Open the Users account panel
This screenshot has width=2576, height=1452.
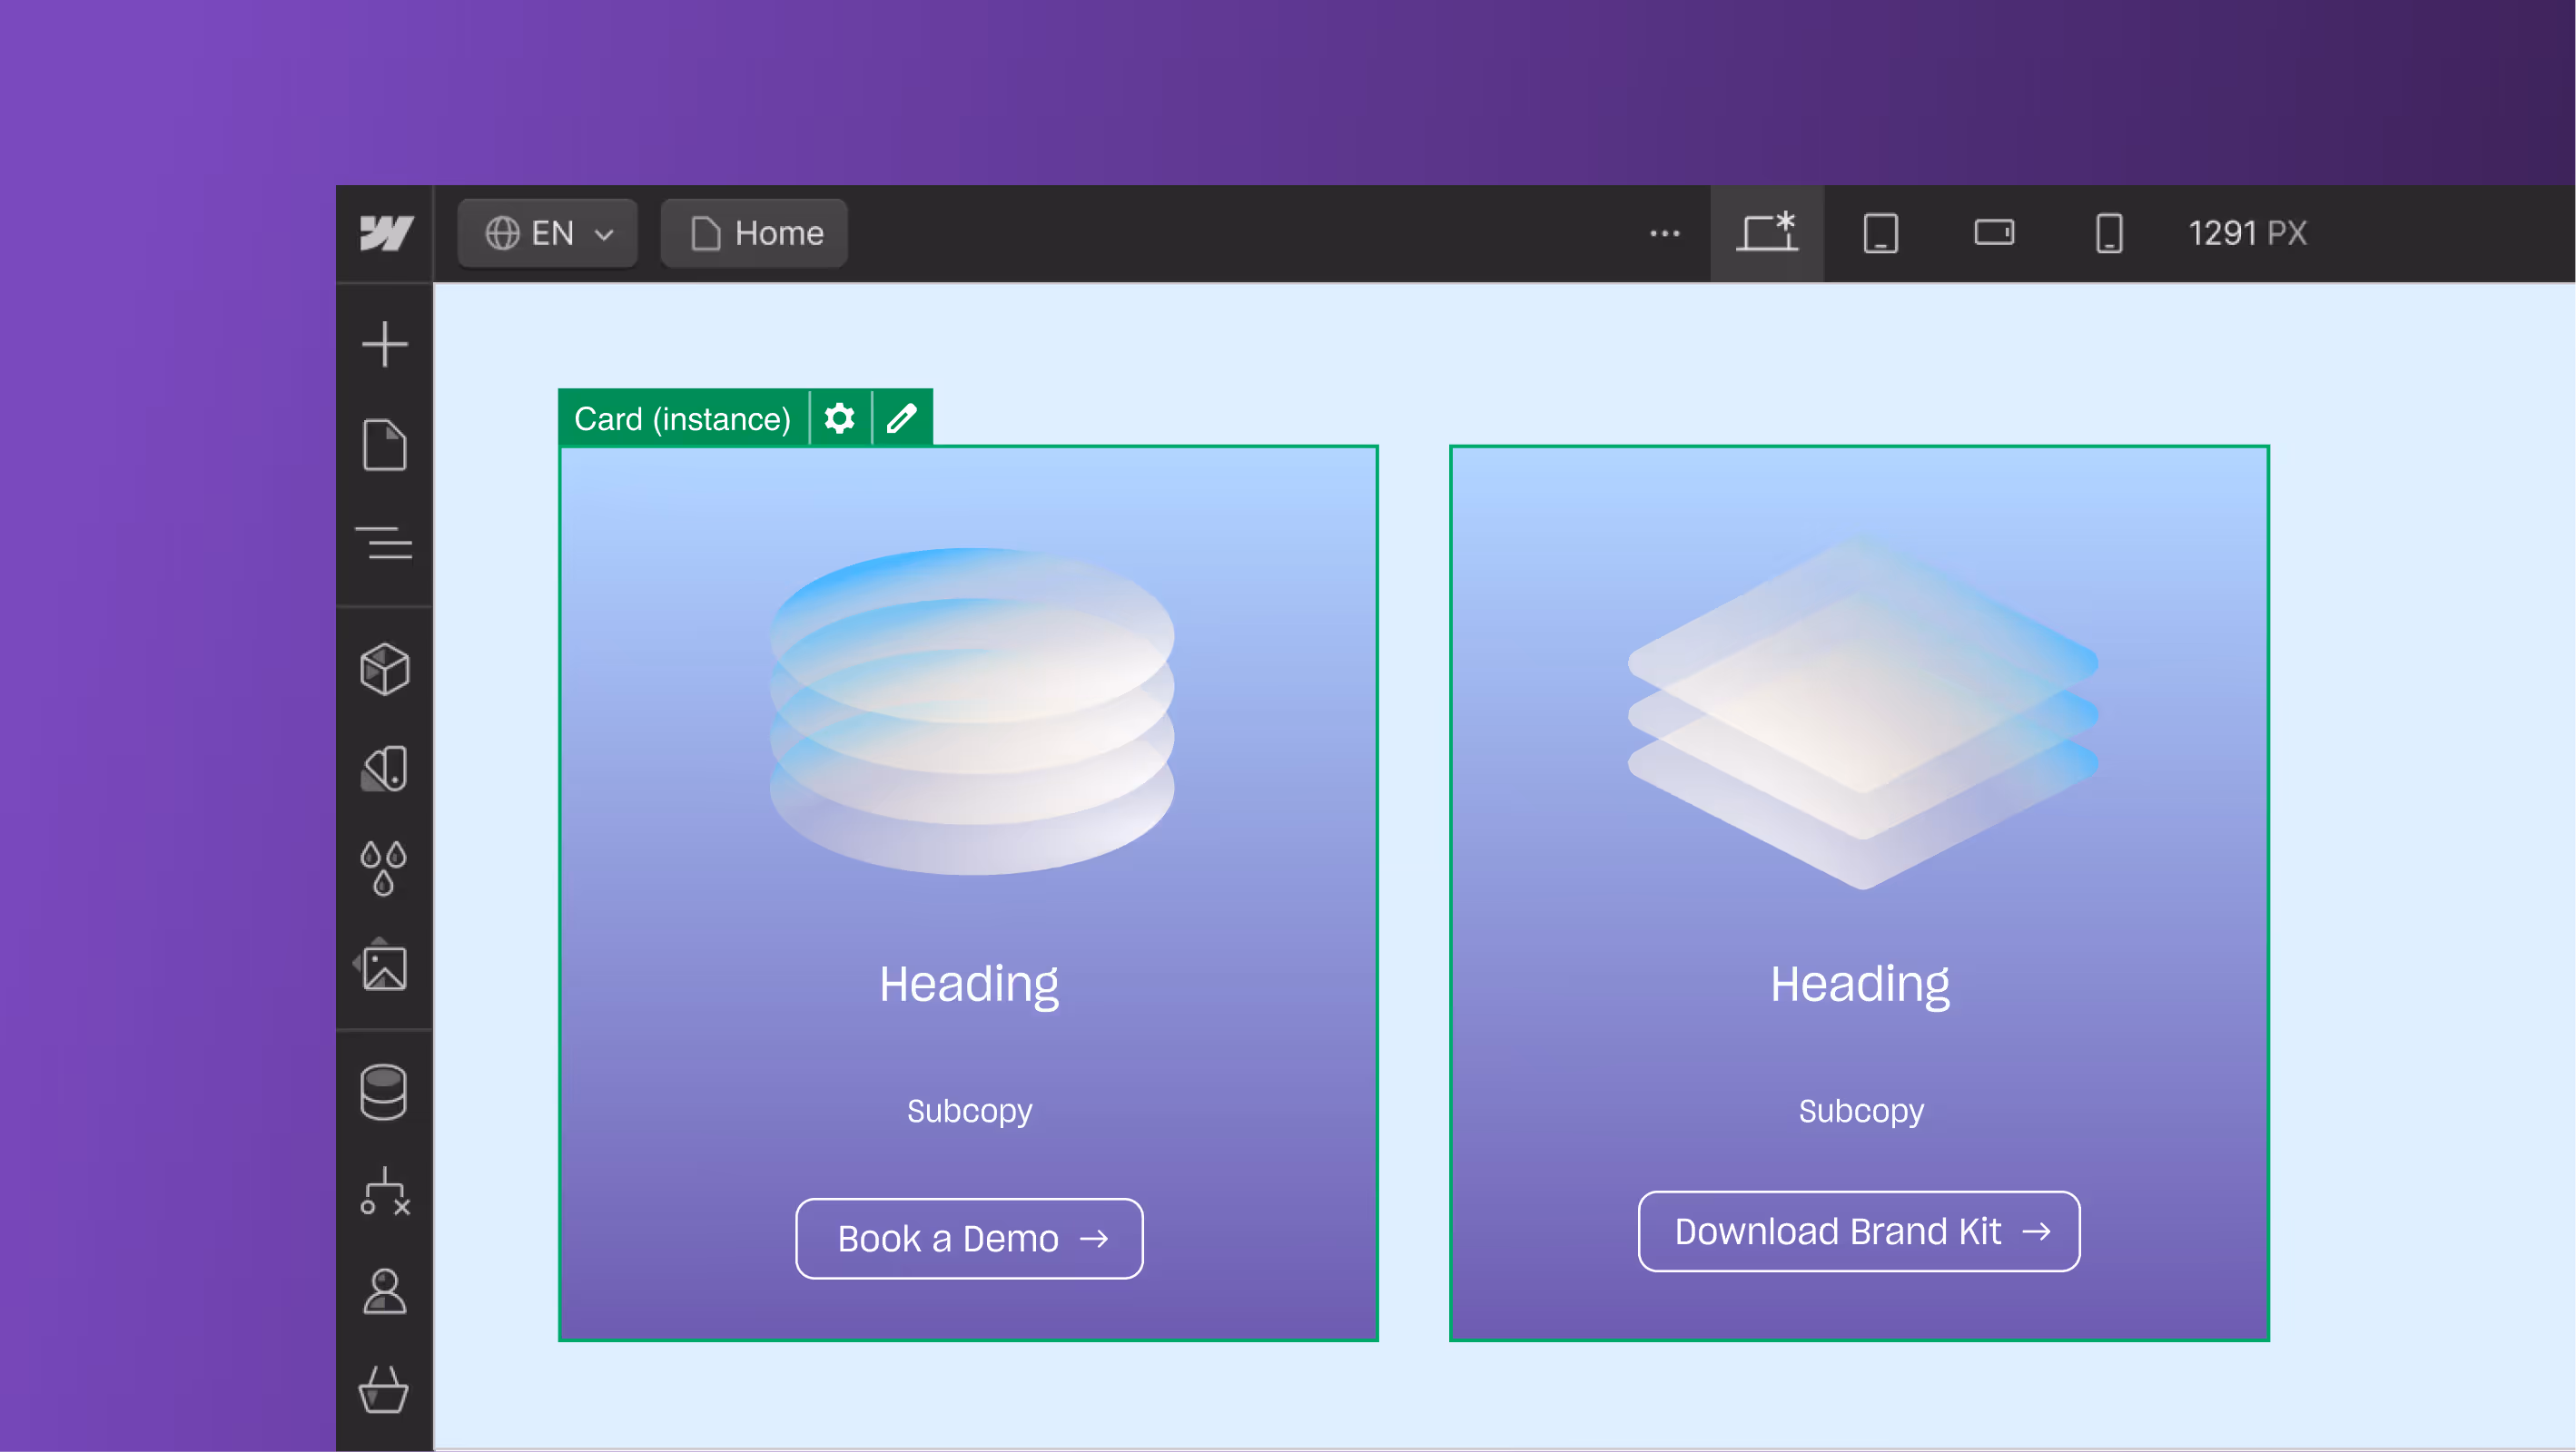[384, 1291]
